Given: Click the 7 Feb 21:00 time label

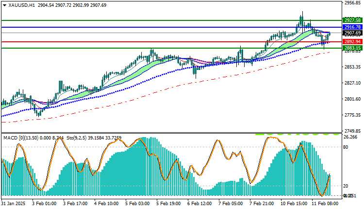Looking at the screenshot, I should tap(262, 204).
